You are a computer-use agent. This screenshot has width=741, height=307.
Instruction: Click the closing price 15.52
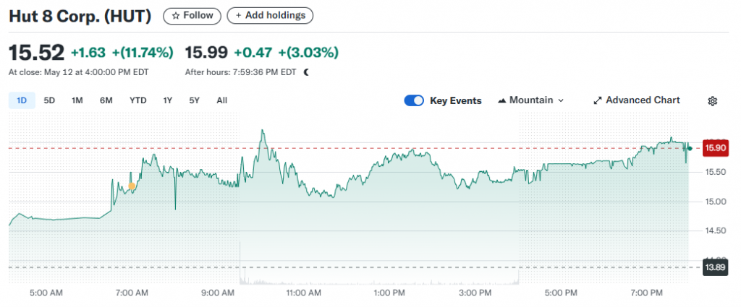(x=36, y=52)
